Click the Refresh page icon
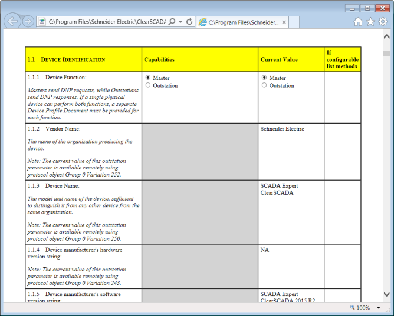 (x=189, y=22)
